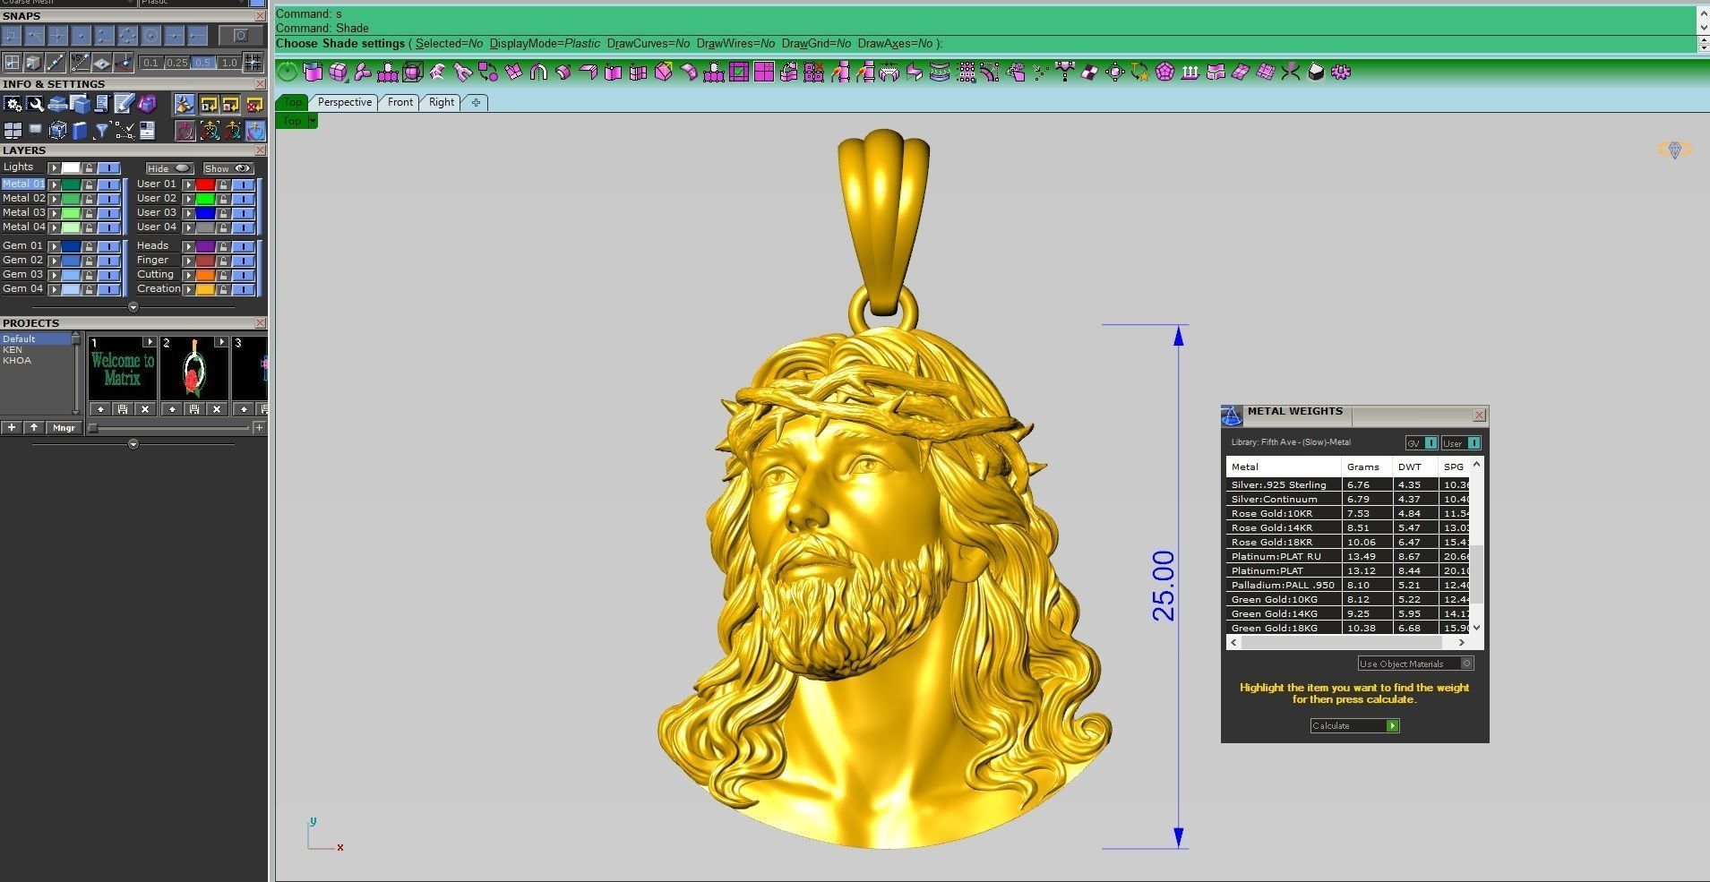Screen dimensions: 1710x882
Task: Open the project 2 pendant thumbnail
Action: [x=194, y=369]
